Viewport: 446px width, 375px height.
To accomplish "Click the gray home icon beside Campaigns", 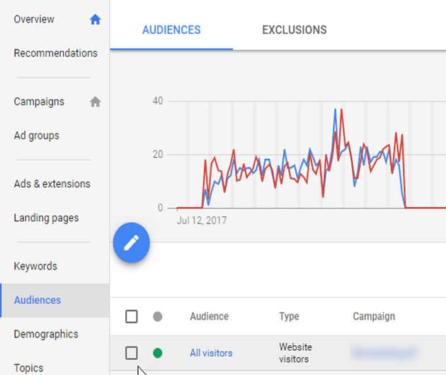I will coord(96,101).
